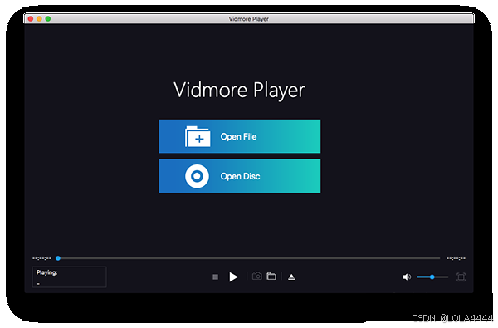
Task: Click the Playing info box
Action: click(69, 277)
